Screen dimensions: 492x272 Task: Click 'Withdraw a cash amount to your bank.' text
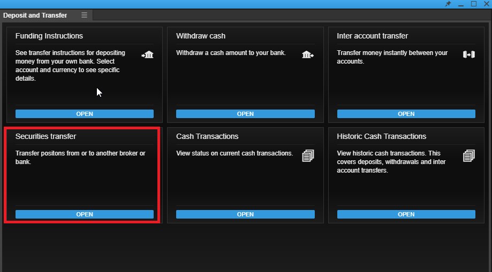[x=231, y=53]
